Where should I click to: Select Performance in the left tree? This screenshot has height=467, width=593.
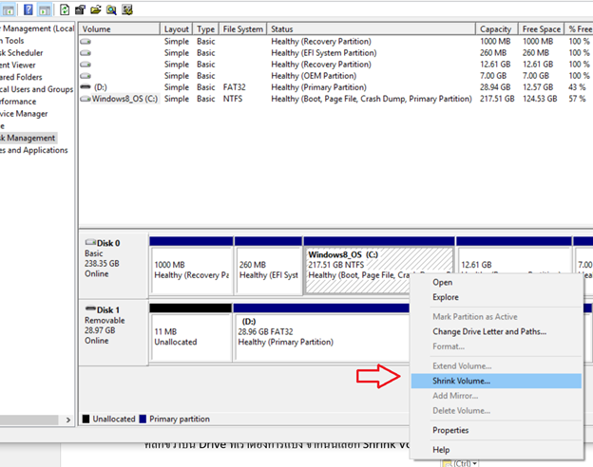tap(18, 102)
